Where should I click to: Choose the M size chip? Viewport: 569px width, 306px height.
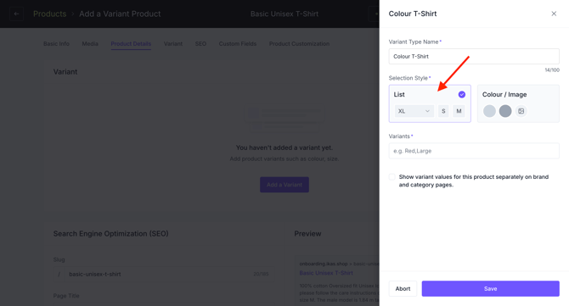[x=459, y=111]
